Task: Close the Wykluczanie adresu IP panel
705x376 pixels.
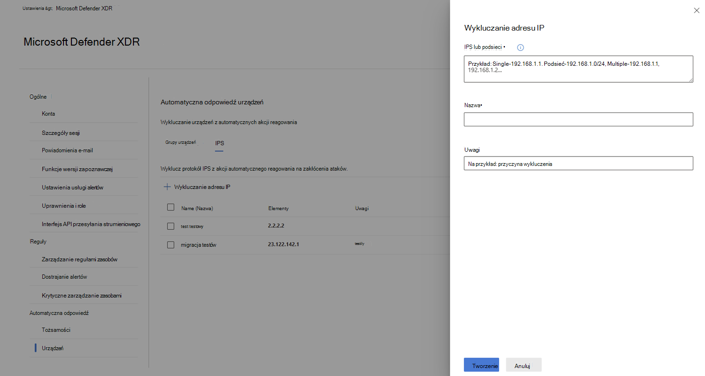Action: pos(697,10)
